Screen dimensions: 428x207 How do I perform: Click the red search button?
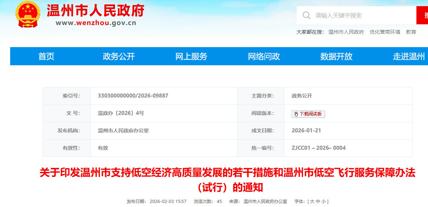tap(422, 15)
